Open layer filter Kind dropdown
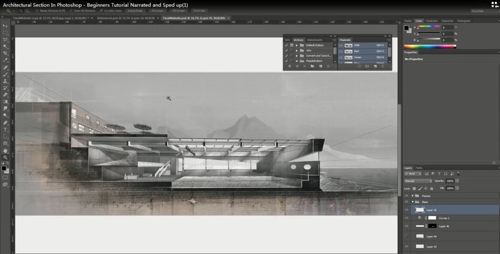The width and height of the screenshot is (500, 254). tap(413, 174)
